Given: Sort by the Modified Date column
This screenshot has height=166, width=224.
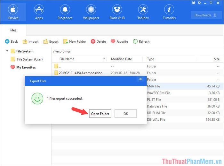Looking at the screenshot, I should (x=121, y=59).
